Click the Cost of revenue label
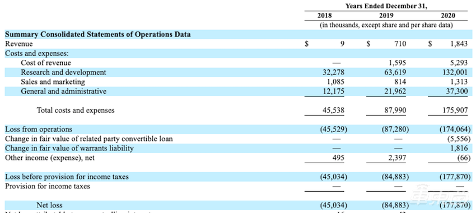Screen dimensions: 476x213 click(x=46, y=63)
